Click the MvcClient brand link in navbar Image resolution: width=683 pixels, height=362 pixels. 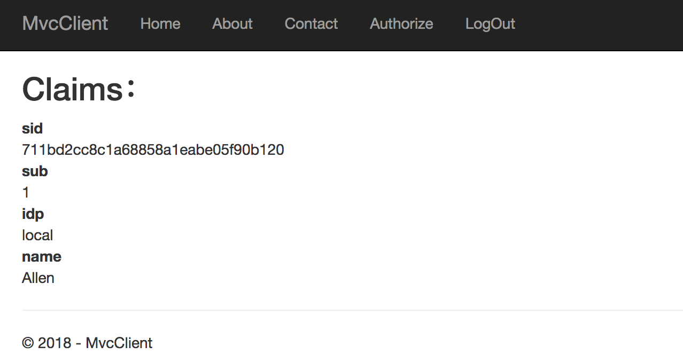pos(65,23)
